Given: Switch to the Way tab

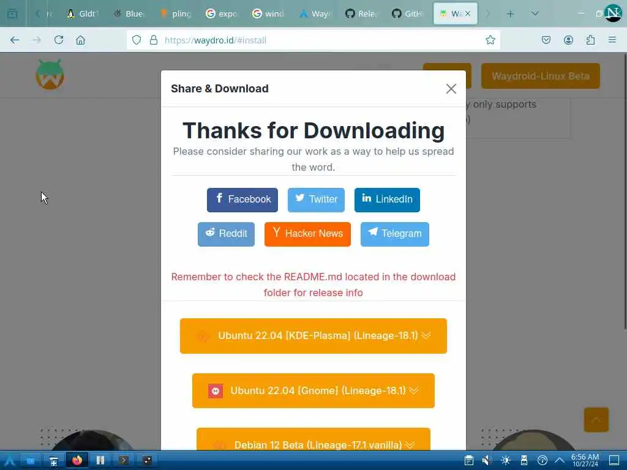Looking at the screenshot, I should pos(314,14).
